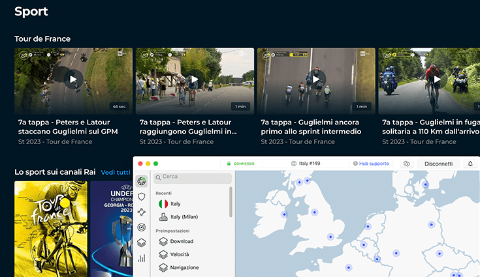Click the Italy #149 server label

(310, 164)
